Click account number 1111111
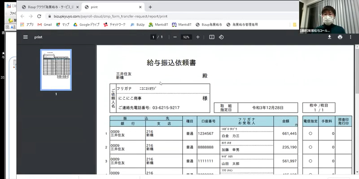Viewport: 359px width, 179px height. [206, 161]
